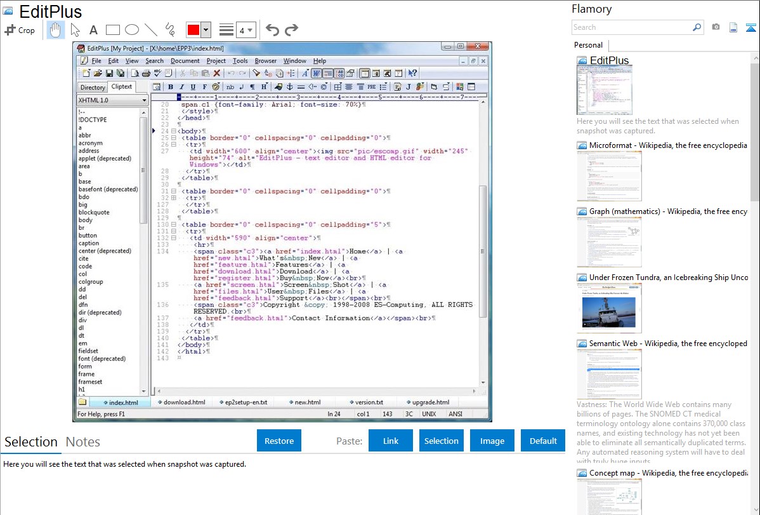Select the rectangle shape tool
760x515 pixels.
(x=113, y=30)
